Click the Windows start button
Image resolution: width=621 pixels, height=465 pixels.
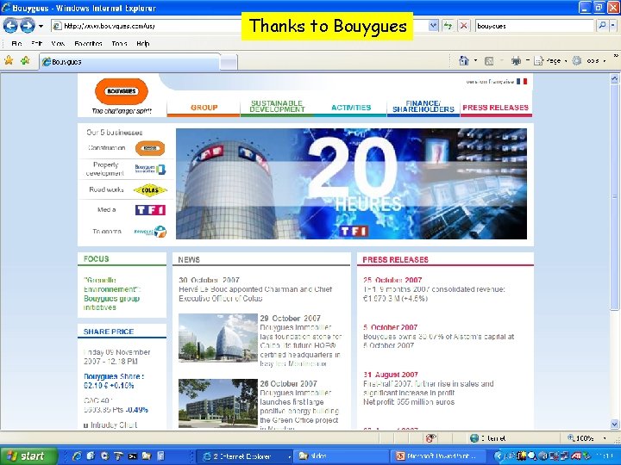28,456
